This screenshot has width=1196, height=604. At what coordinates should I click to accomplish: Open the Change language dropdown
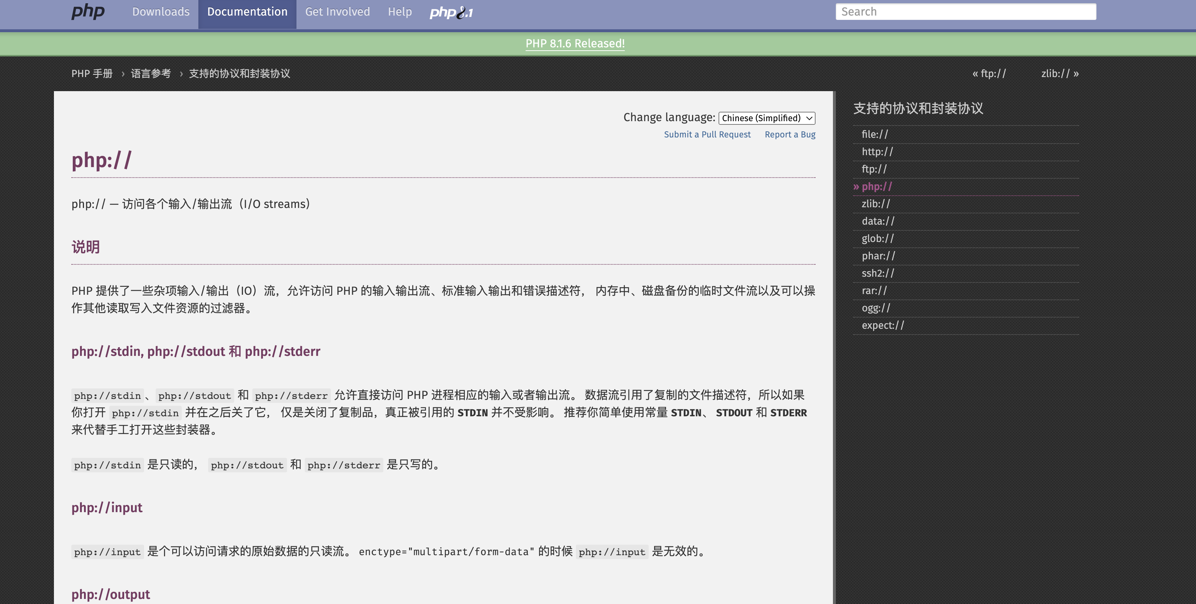coord(767,118)
